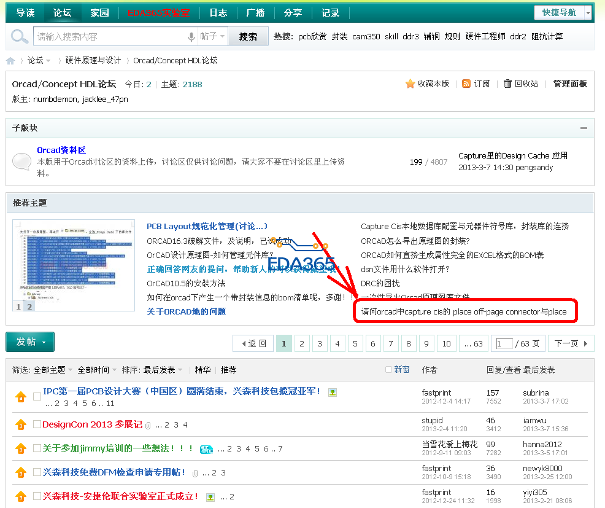The width and height of the screenshot is (605, 508).
Task: Click image attachment icon on IPC大赛 thread
Action: pos(332,392)
